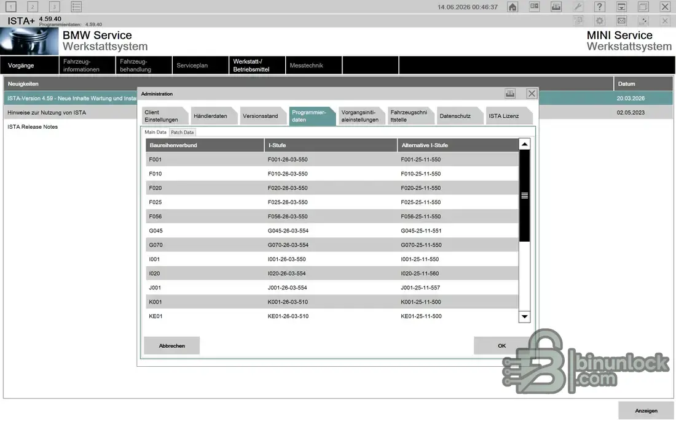The width and height of the screenshot is (676, 422).
Task: Open Werkstatt-/Betriebsmittel menu
Action: pyautogui.click(x=257, y=65)
